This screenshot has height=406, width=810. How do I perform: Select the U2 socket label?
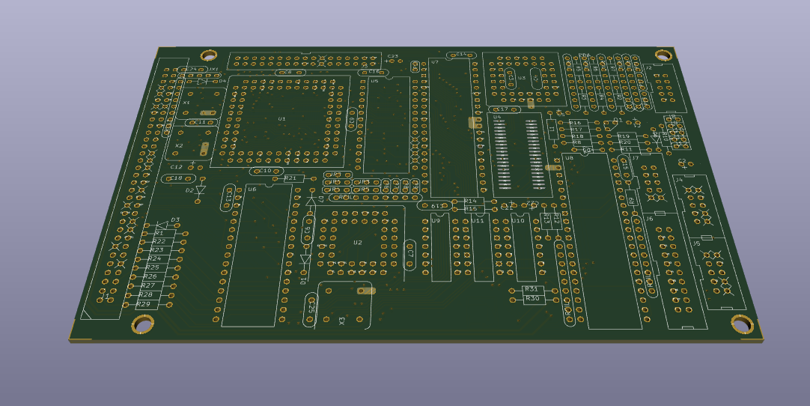pyautogui.click(x=358, y=243)
